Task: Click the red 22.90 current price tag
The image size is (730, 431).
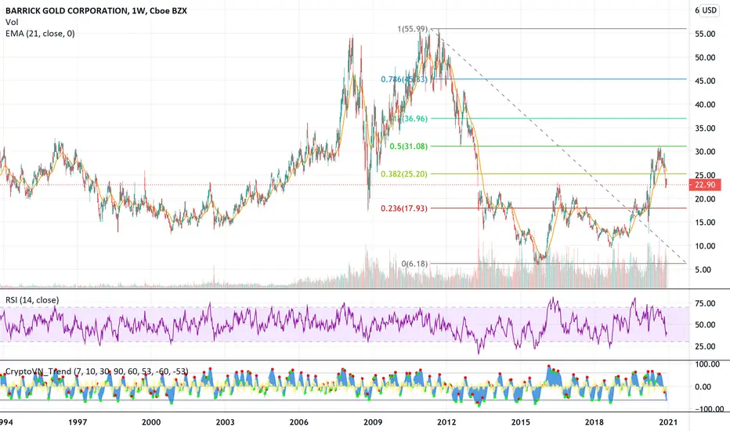Action: (705, 185)
